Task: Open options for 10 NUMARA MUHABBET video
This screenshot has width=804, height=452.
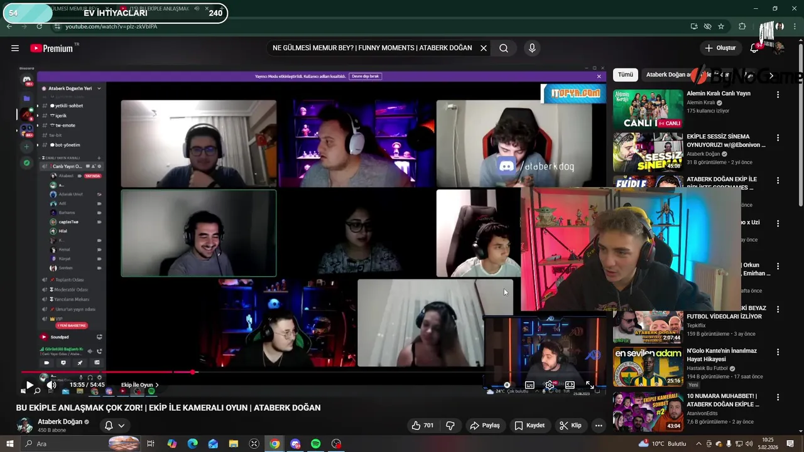Action: [778, 397]
